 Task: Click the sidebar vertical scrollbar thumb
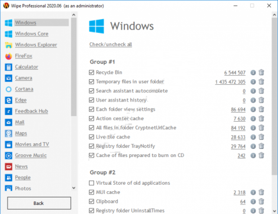[x=74, y=67]
